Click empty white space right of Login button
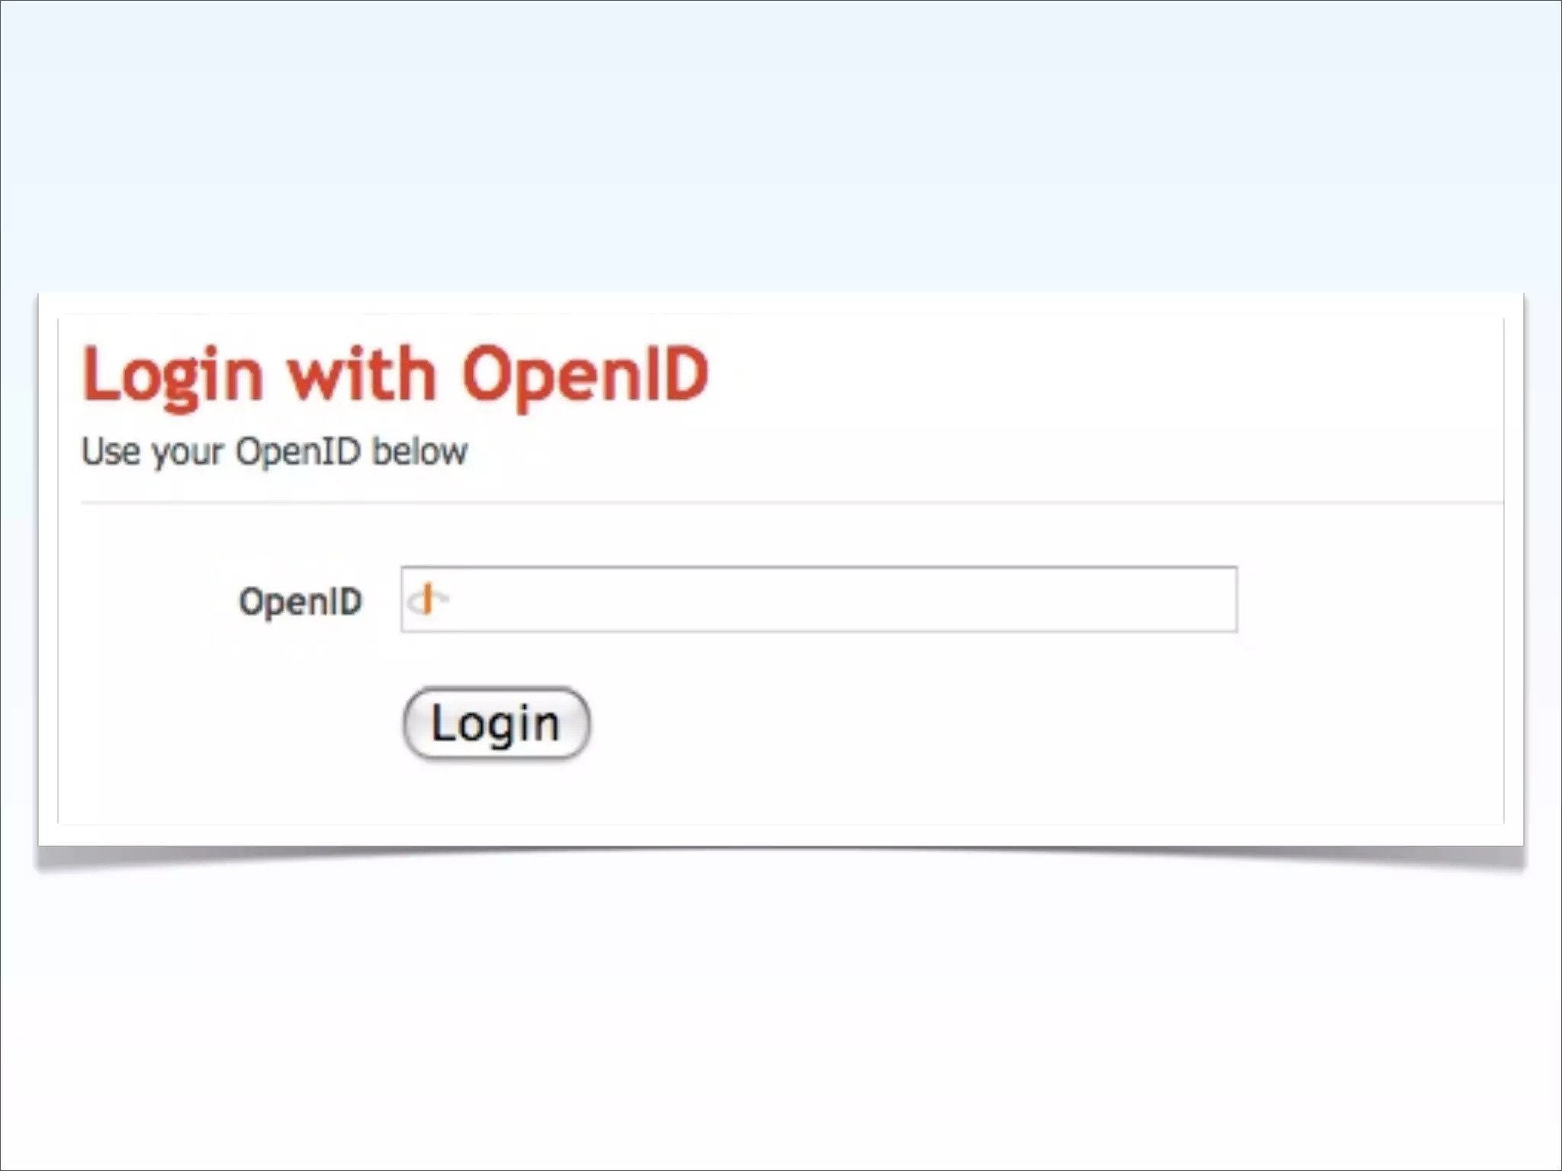This screenshot has width=1562, height=1171. [992, 723]
